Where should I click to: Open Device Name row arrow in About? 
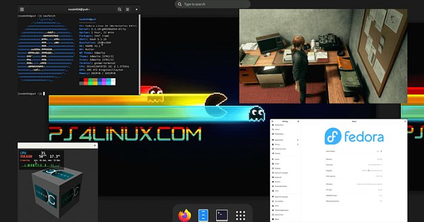click(x=381, y=151)
